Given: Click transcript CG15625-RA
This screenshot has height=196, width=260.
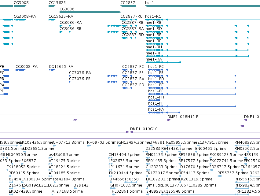Looking at the screenshot, I should point(52,20).
